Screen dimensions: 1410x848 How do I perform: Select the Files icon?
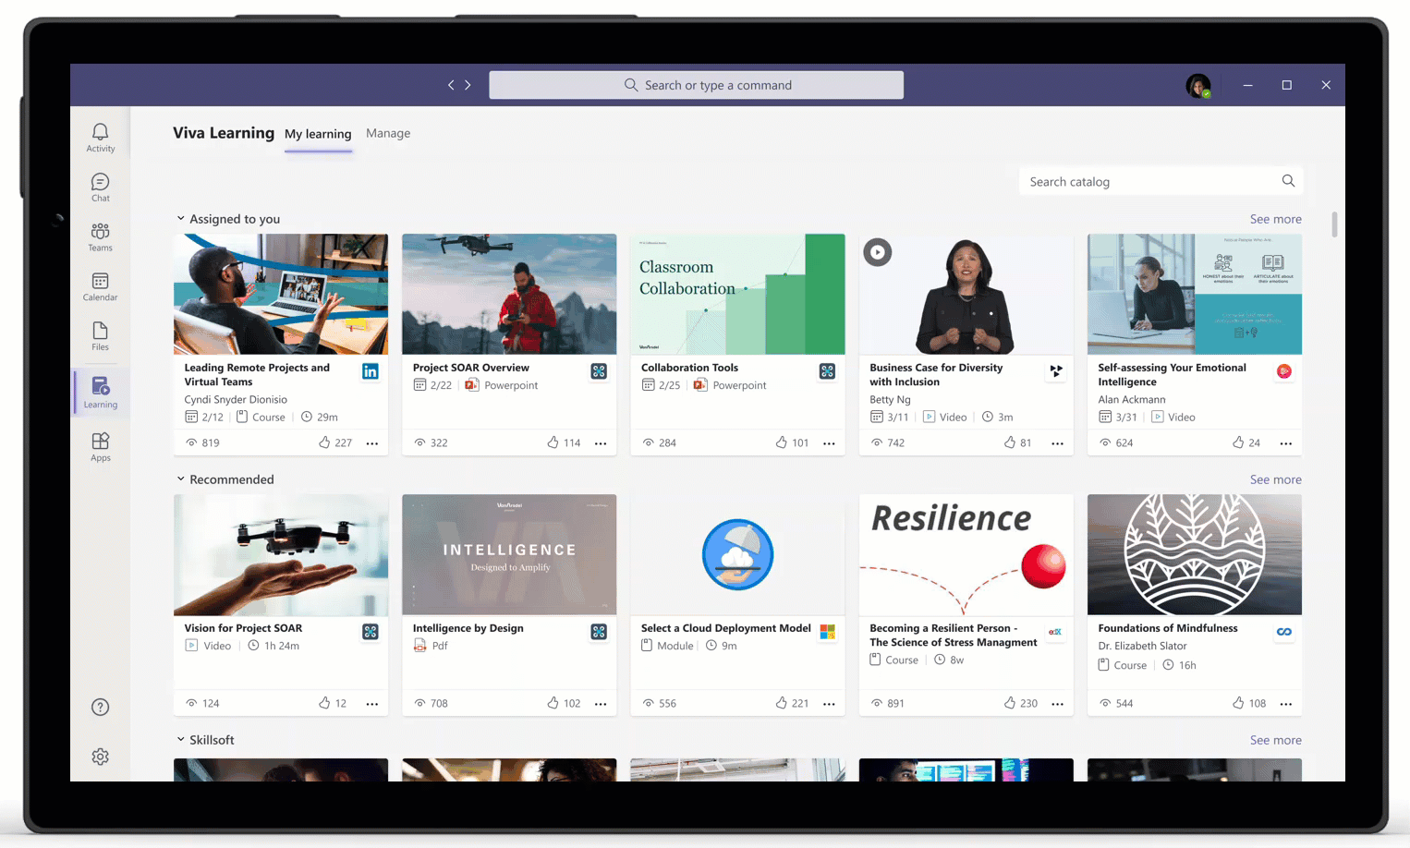click(x=100, y=337)
